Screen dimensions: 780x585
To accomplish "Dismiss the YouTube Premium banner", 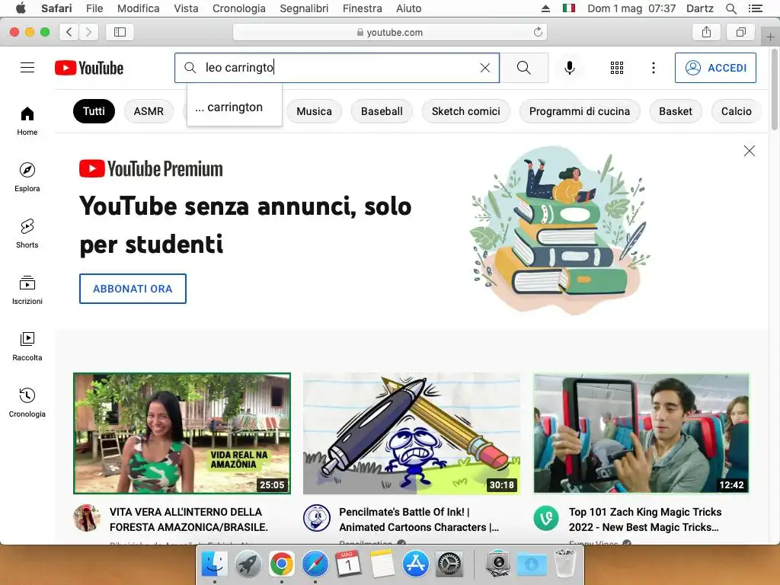I will [x=750, y=151].
